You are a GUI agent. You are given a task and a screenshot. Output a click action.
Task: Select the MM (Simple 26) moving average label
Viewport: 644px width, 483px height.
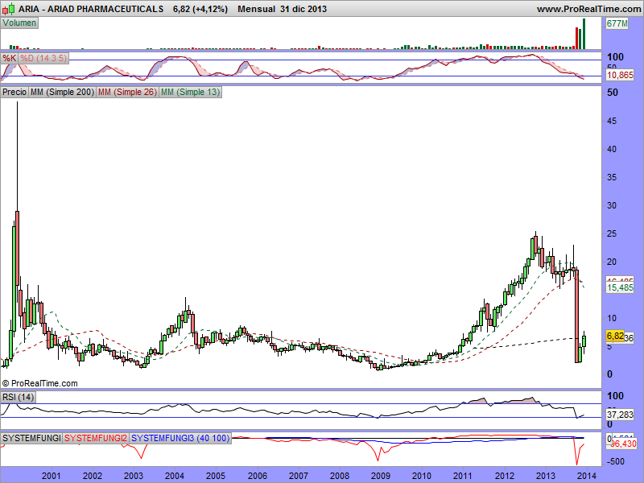coord(127,92)
